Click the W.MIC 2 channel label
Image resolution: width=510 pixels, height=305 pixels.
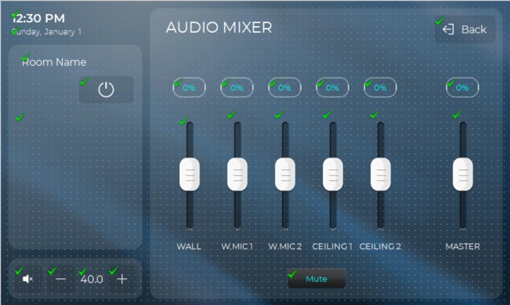click(x=285, y=246)
